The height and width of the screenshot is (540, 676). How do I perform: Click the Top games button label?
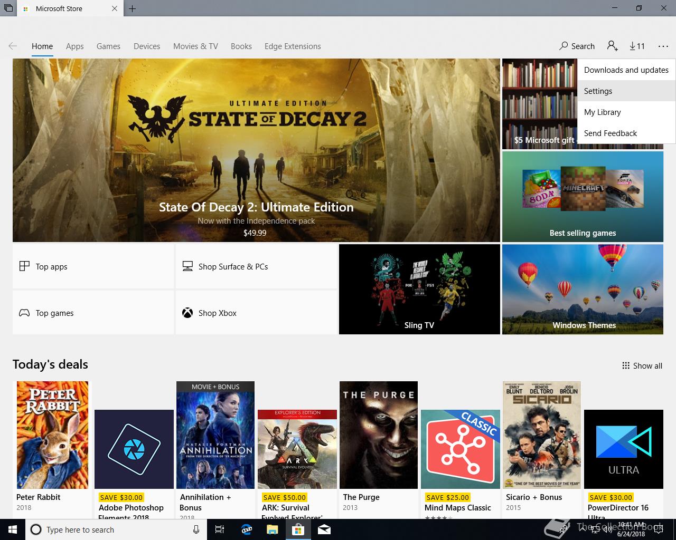pyautogui.click(x=55, y=313)
